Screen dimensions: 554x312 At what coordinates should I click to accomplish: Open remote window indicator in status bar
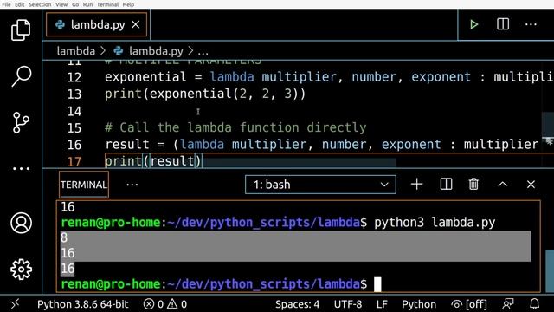pos(15,304)
